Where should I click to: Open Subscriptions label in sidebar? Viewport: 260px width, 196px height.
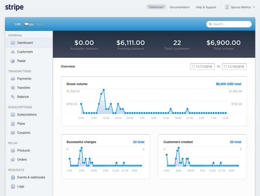pos(27,115)
